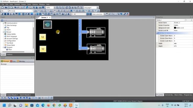
Task: Open the State selection dropdown
Action: pos(104,14)
